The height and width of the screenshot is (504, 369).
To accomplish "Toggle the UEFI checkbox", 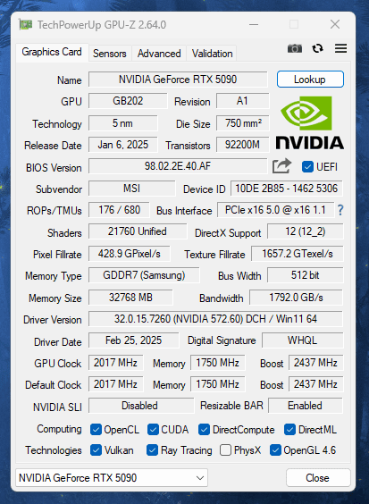I will [307, 167].
